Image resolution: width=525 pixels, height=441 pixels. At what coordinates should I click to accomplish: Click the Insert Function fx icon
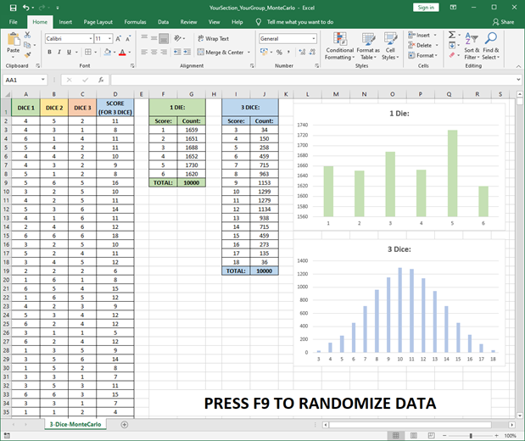coord(101,80)
